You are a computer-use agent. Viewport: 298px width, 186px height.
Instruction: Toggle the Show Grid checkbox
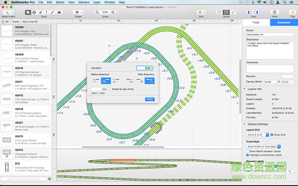[272, 135]
